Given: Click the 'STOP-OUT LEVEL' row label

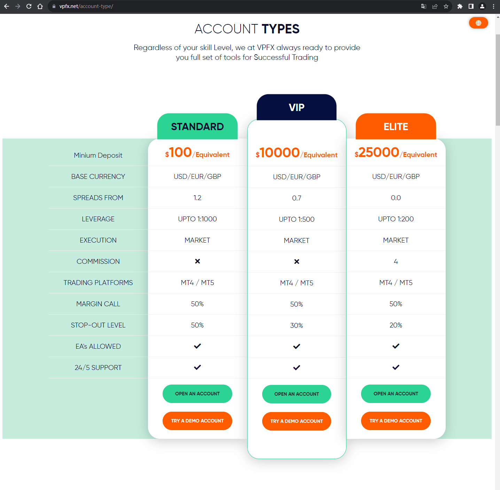Looking at the screenshot, I should [x=98, y=325].
